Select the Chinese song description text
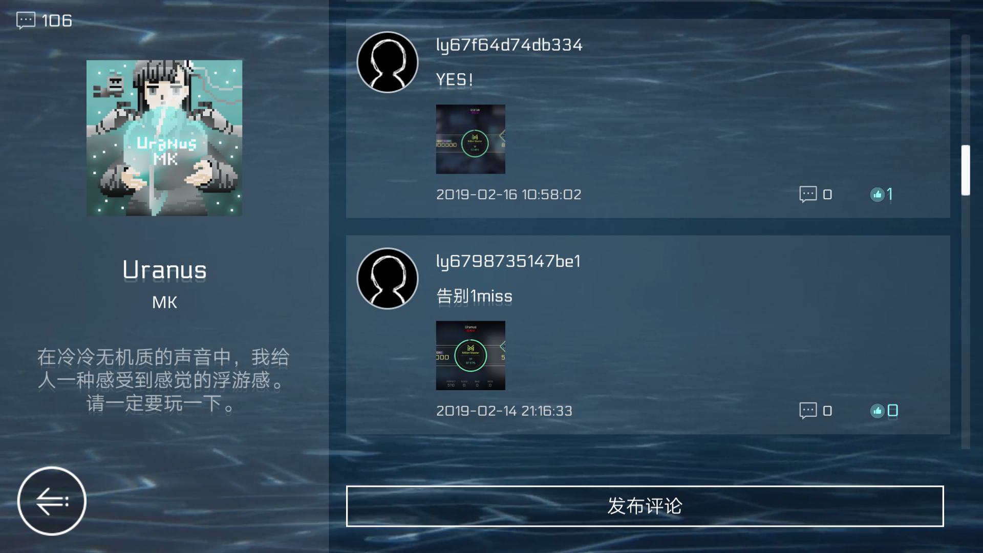The height and width of the screenshot is (553, 983). (164, 380)
